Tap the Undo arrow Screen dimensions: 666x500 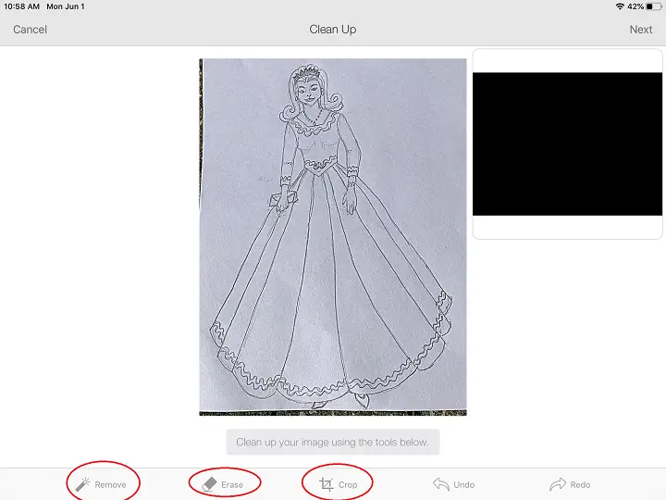[453, 484]
